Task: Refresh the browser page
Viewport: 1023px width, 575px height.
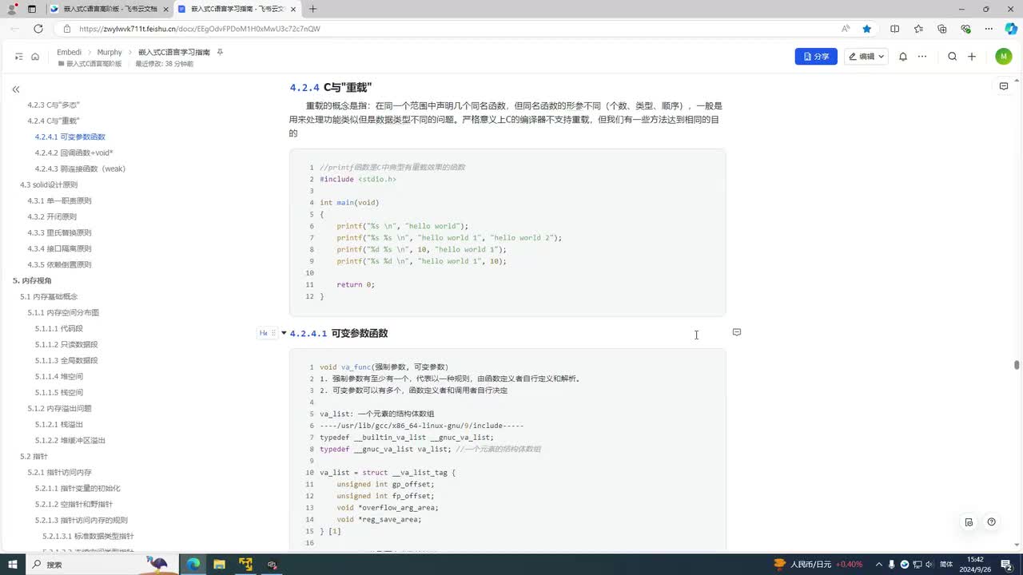Action: [x=38, y=29]
